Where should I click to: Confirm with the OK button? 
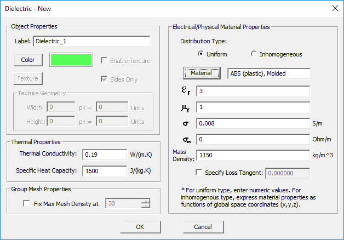[x=140, y=226]
